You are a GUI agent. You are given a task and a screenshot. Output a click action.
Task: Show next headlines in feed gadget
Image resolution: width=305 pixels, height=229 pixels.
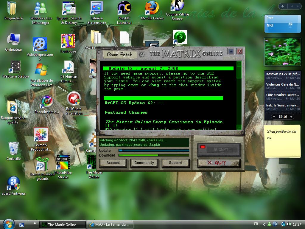click(291, 117)
